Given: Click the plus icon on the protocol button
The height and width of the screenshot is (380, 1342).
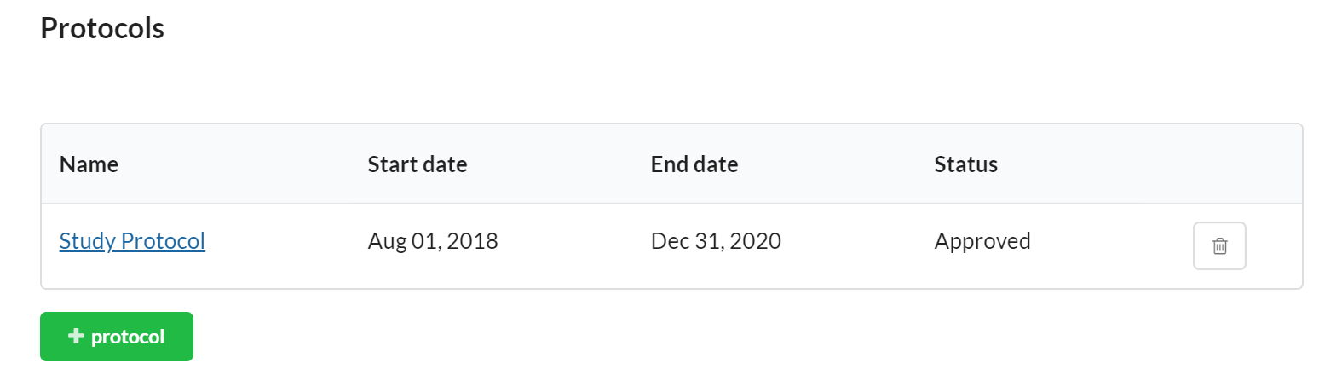Looking at the screenshot, I should click(76, 337).
